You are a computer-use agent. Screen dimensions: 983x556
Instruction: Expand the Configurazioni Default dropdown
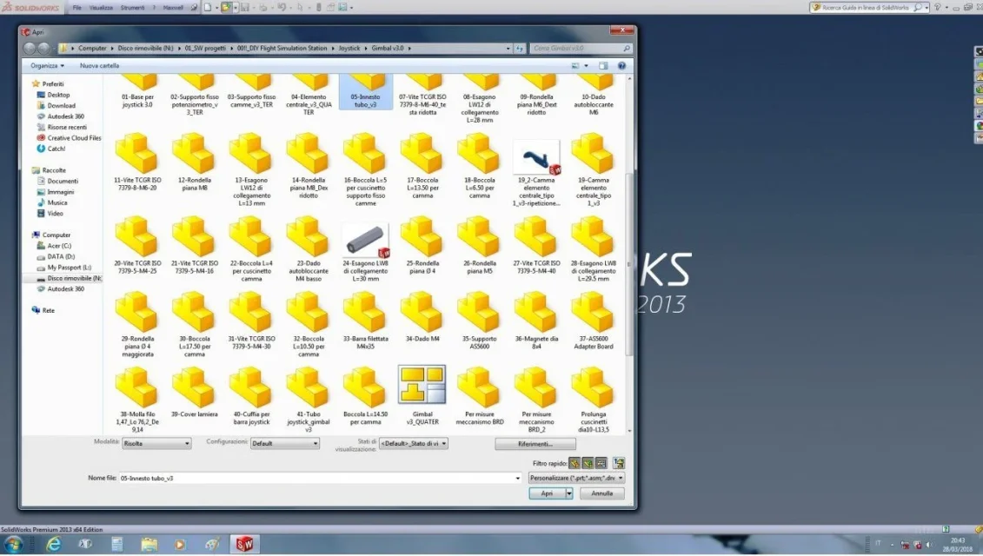click(284, 443)
